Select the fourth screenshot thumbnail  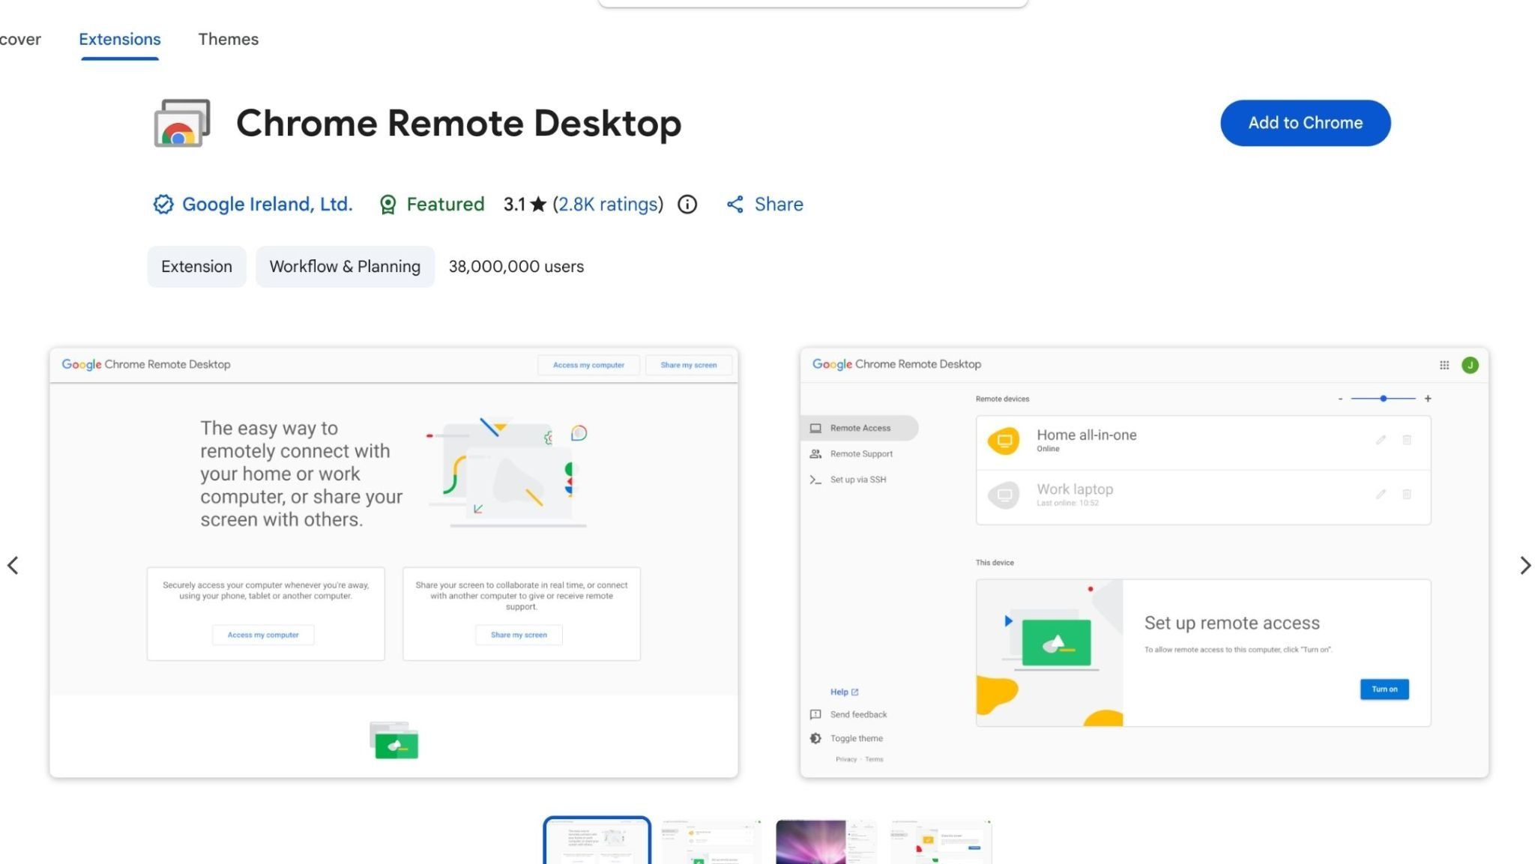coord(941,842)
